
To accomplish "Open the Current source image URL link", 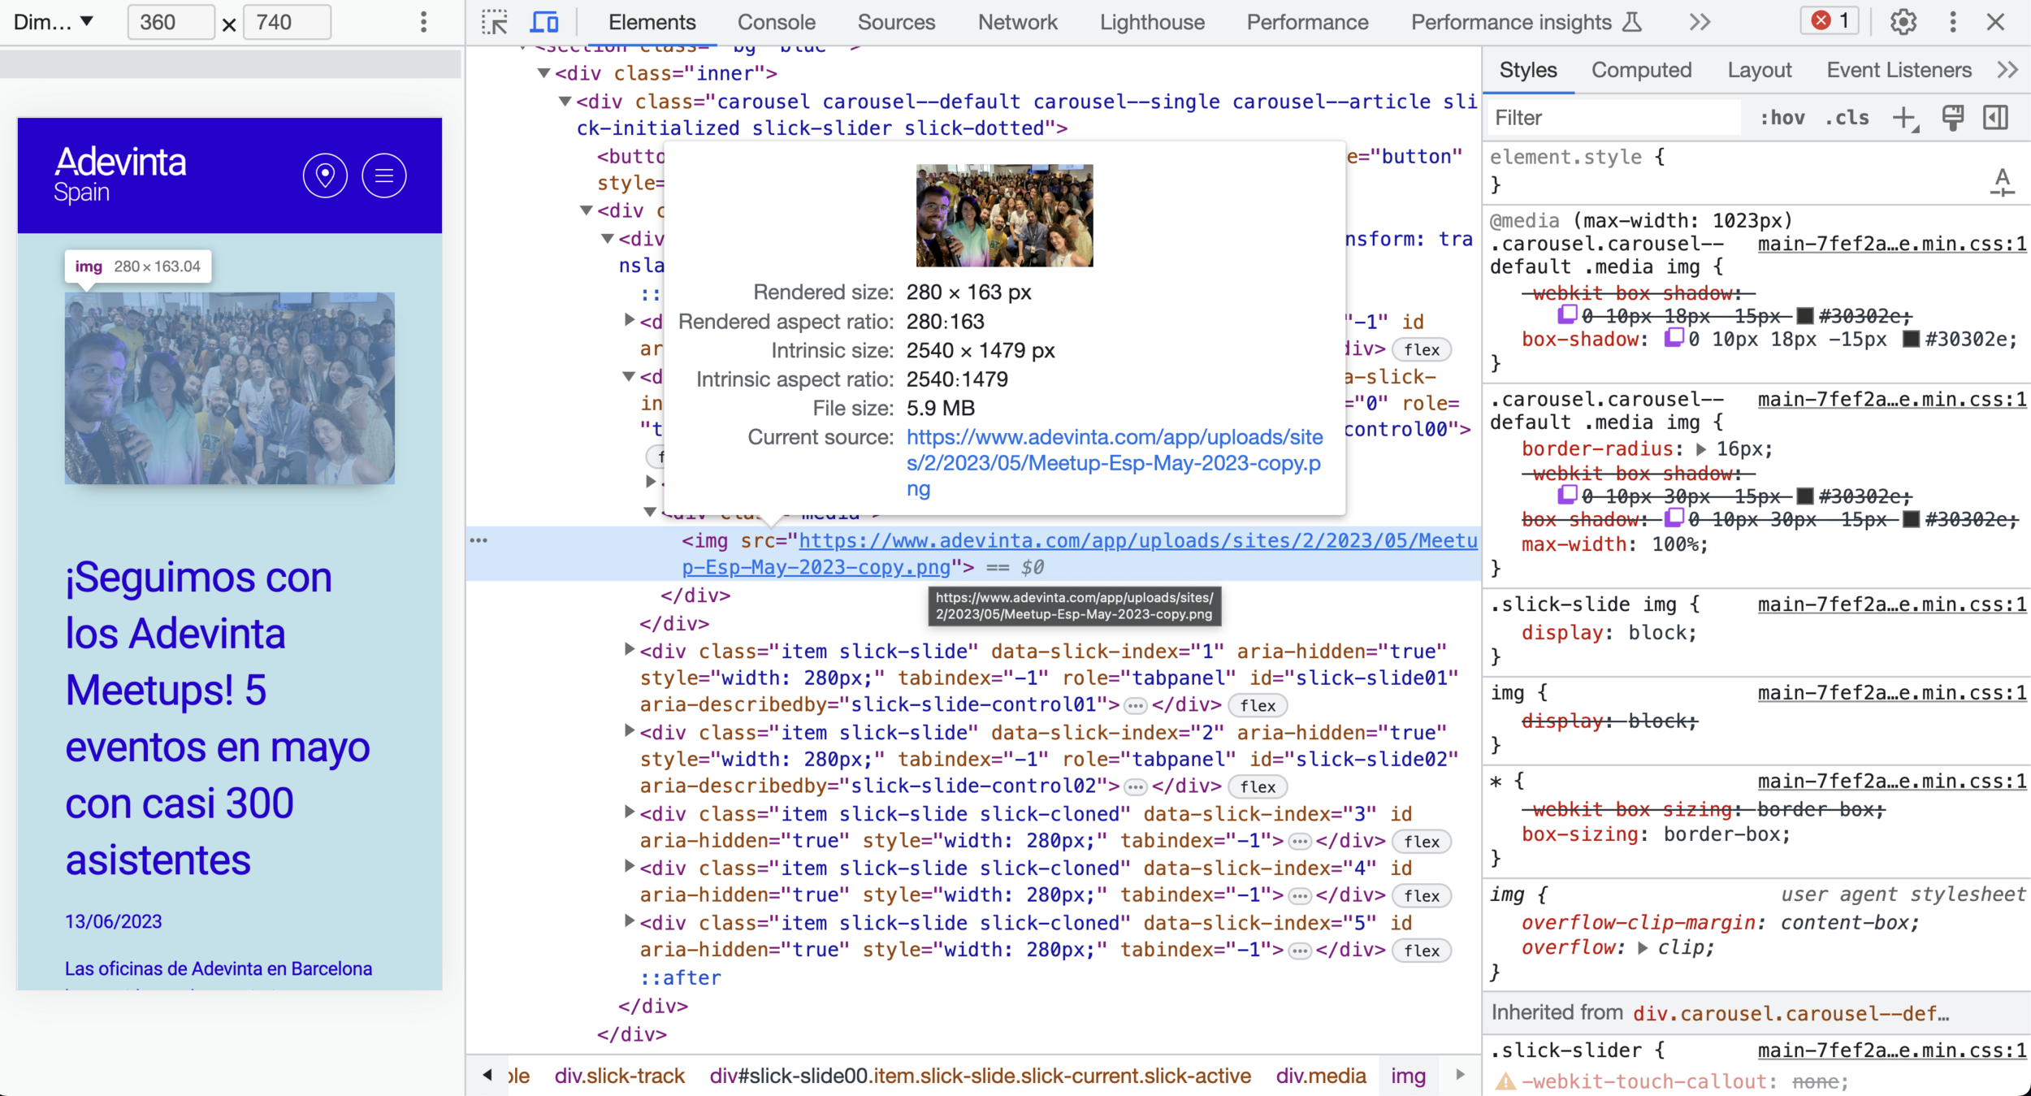I will [1114, 462].
